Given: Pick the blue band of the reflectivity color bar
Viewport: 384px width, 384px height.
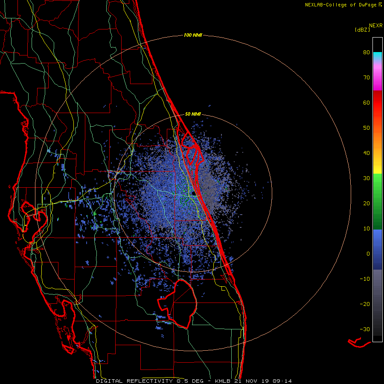Looking at the screenshot, I should coord(378,250).
